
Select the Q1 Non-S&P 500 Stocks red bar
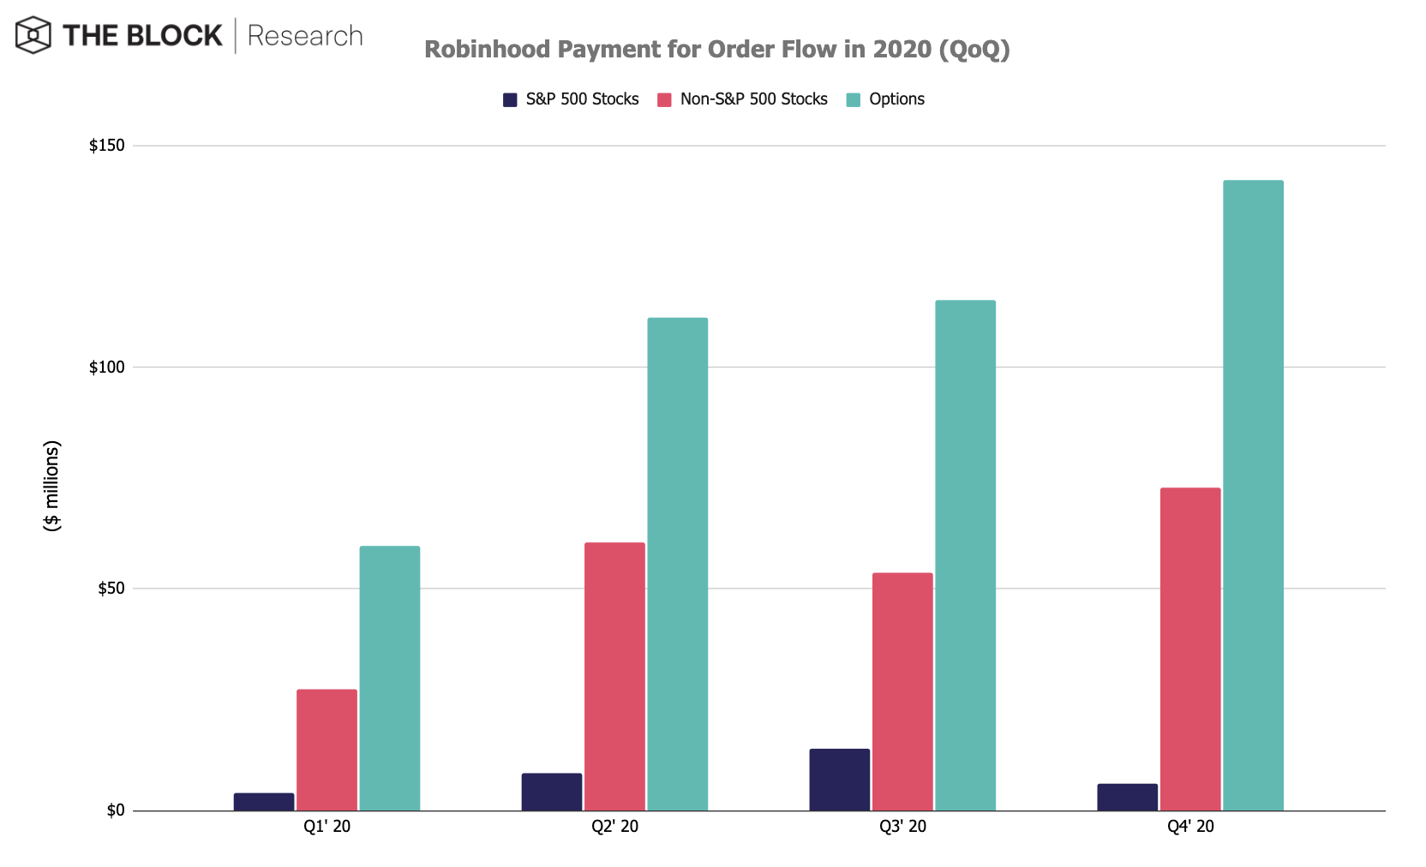[x=327, y=750]
